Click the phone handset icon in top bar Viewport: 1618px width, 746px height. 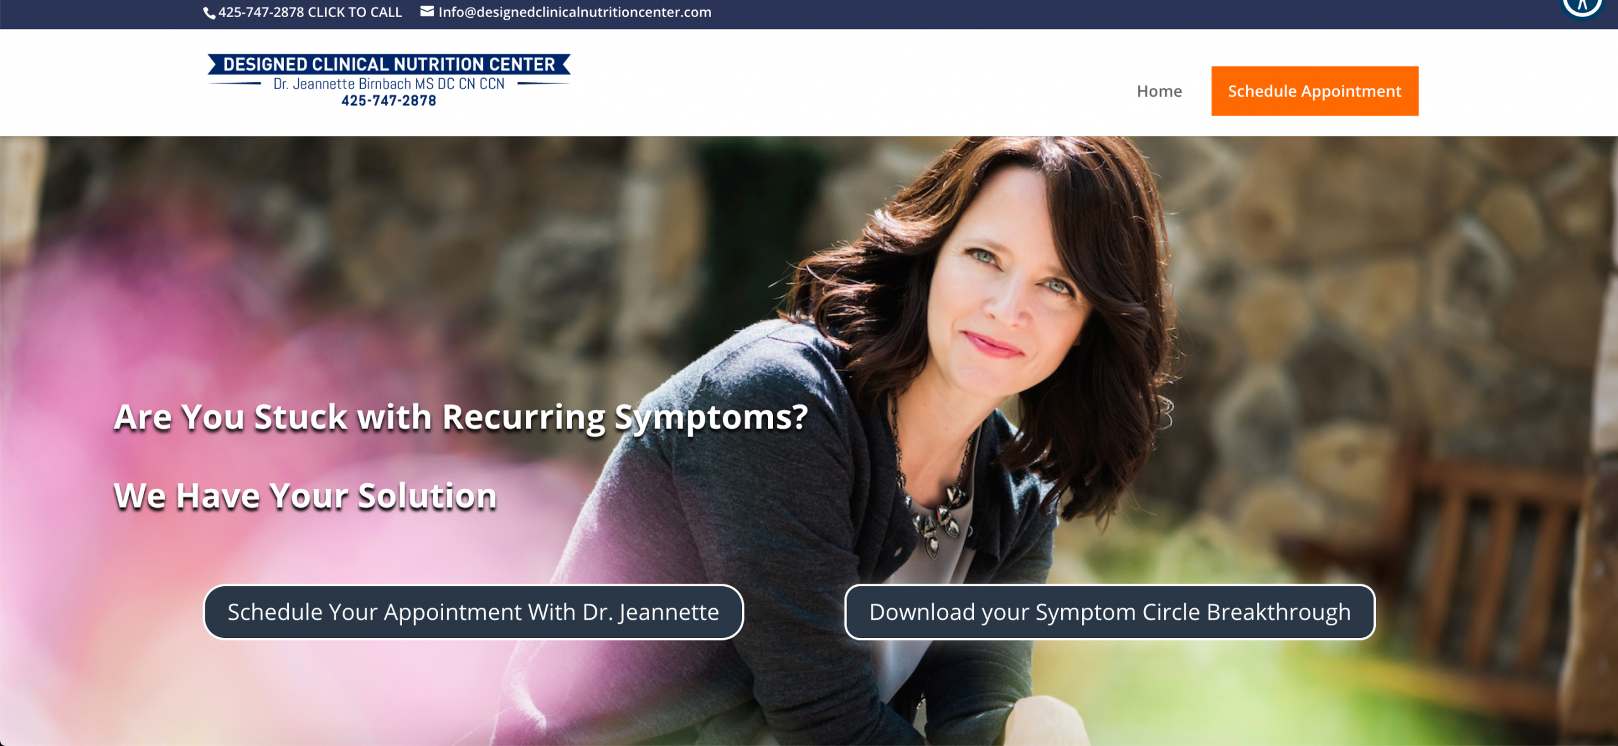pos(209,13)
